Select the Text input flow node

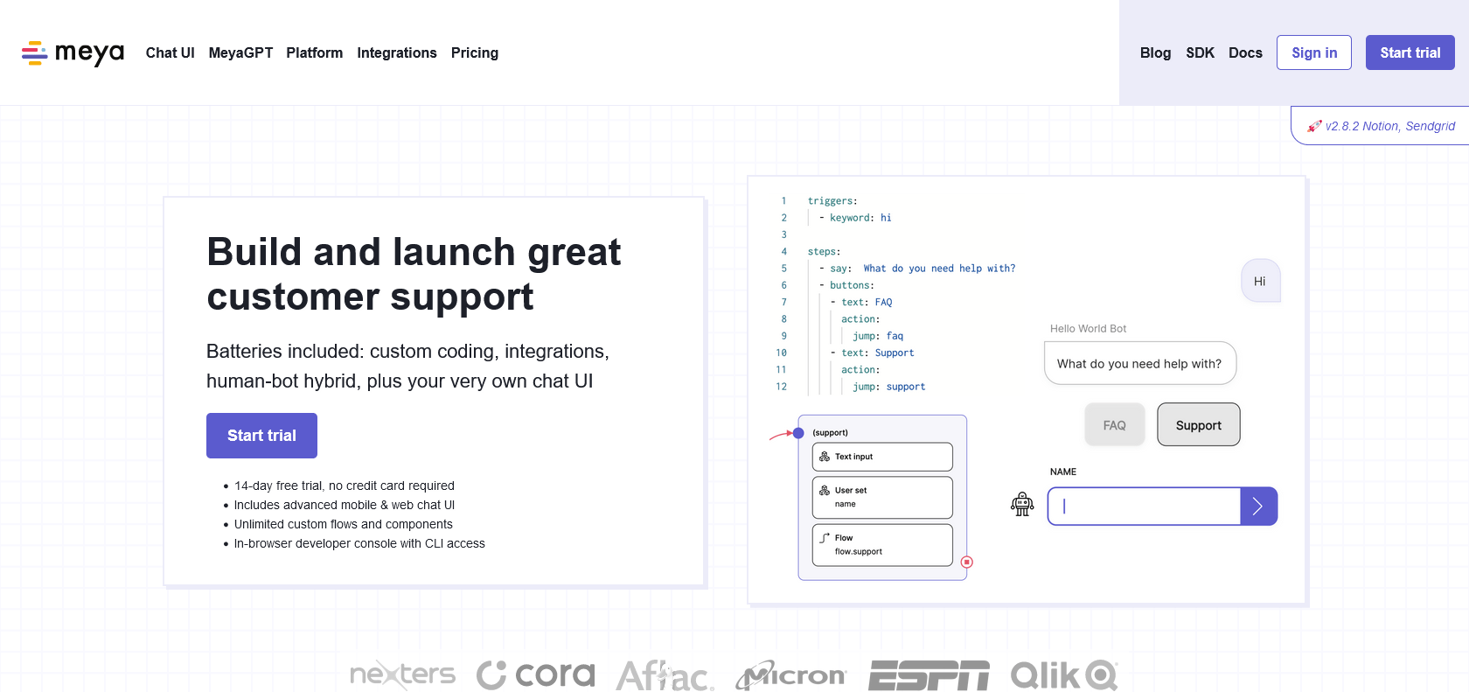pos(882,457)
